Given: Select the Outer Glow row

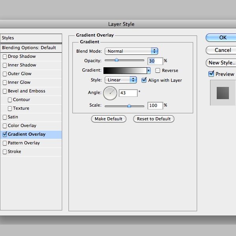Looking at the screenshot, I should [x=31, y=74].
